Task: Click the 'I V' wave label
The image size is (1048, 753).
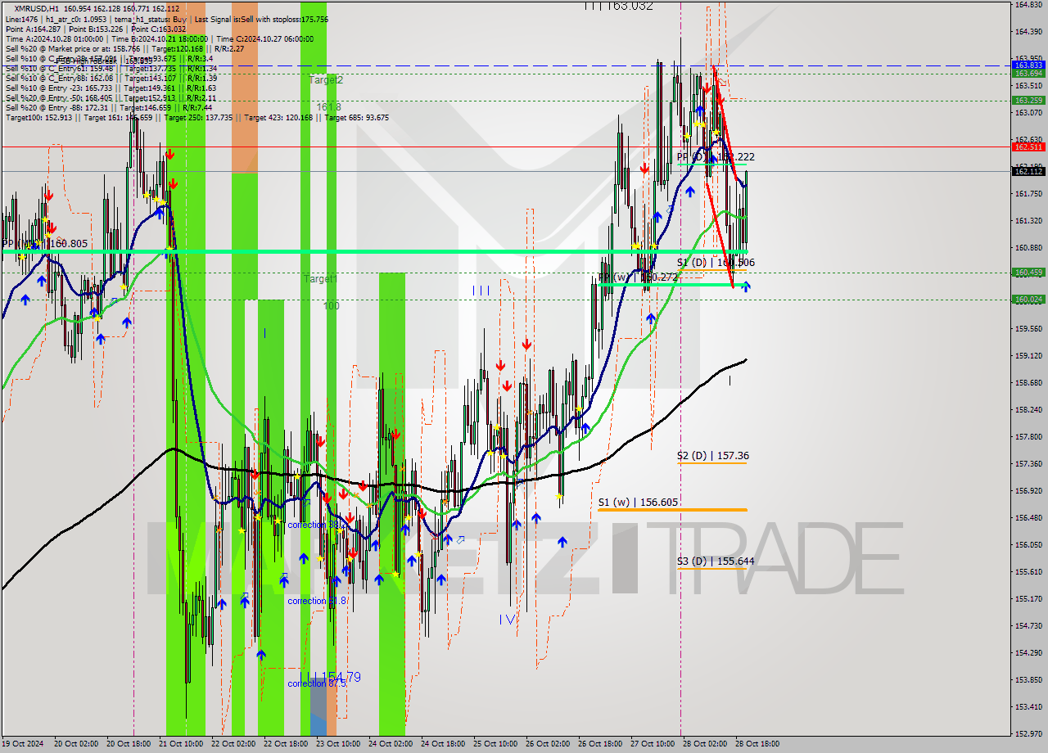Action: point(507,620)
